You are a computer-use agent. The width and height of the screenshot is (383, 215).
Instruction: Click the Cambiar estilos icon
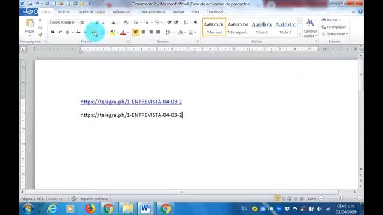[310, 28]
